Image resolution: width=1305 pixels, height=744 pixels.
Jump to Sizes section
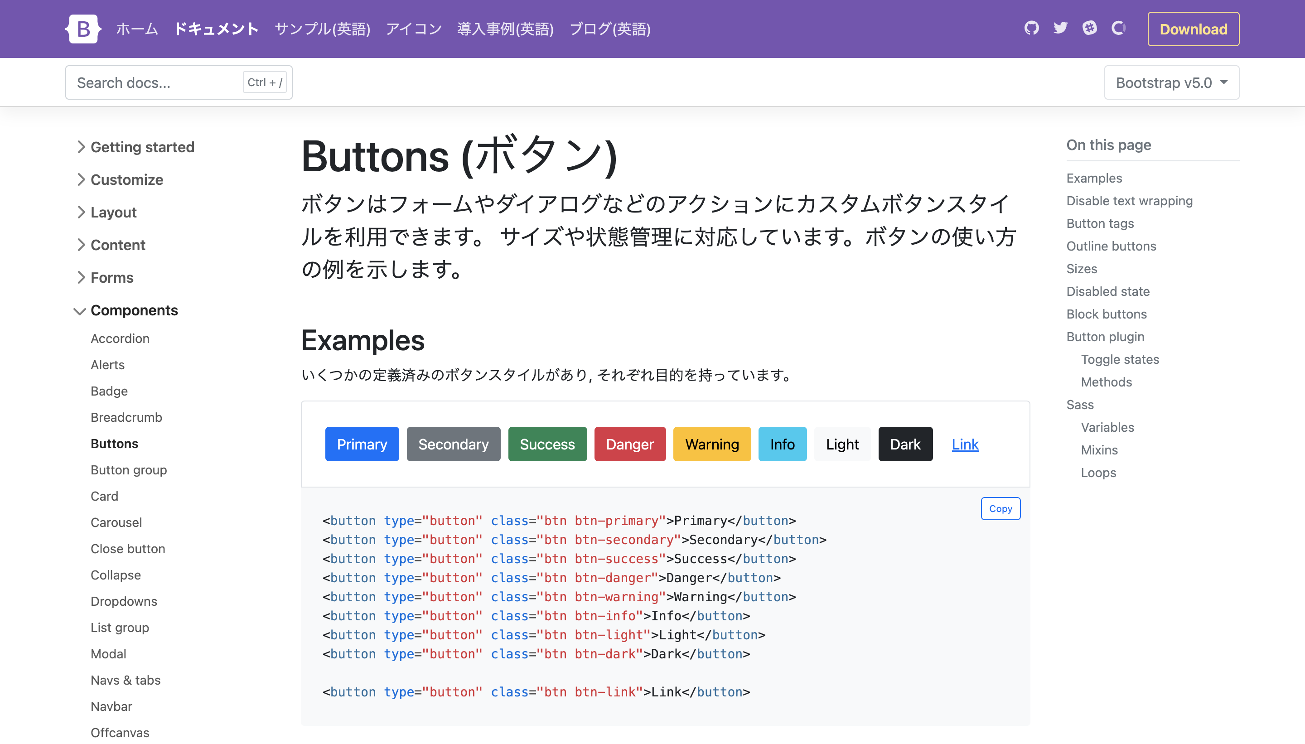click(x=1081, y=269)
